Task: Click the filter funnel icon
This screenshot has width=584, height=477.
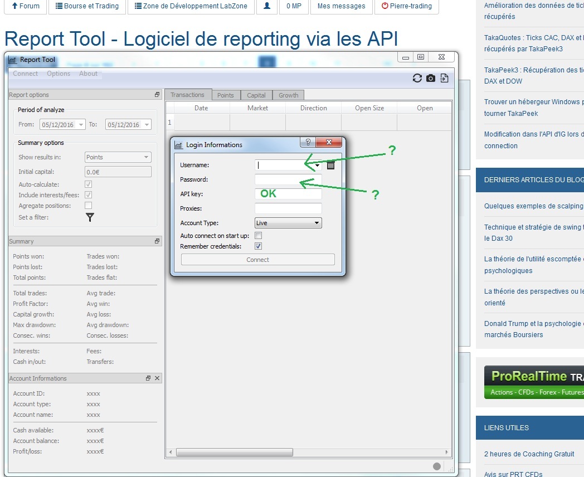Action: click(x=90, y=217)
